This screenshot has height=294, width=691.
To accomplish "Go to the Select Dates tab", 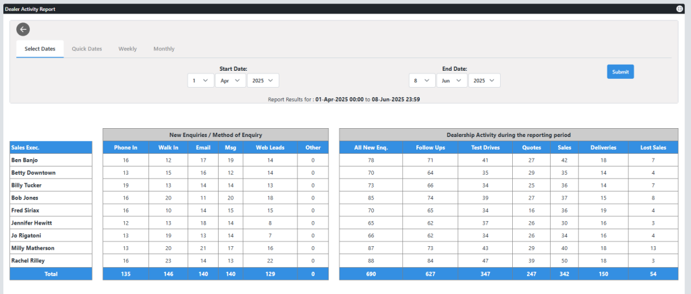I will pos(40,49).
